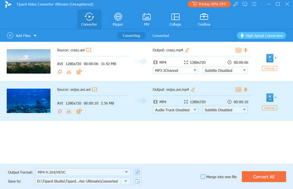Select the Converted tab
The image size is (293, 189).
(x=161, y=36)
